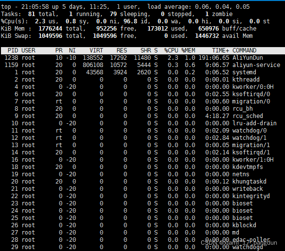Click the top clock time 21:05:58

(35, 7)
